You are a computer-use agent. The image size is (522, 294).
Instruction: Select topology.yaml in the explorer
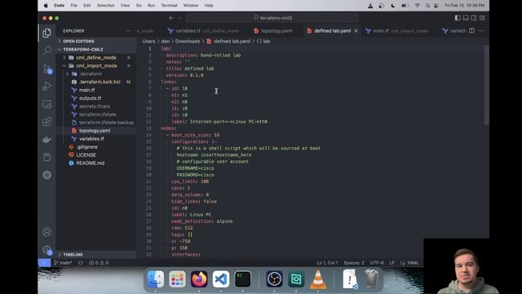click(95, 131)
